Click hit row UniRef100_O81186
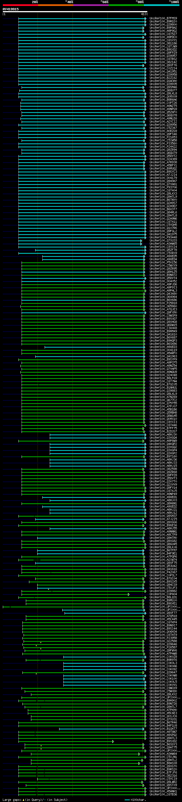 click(163, 43)
